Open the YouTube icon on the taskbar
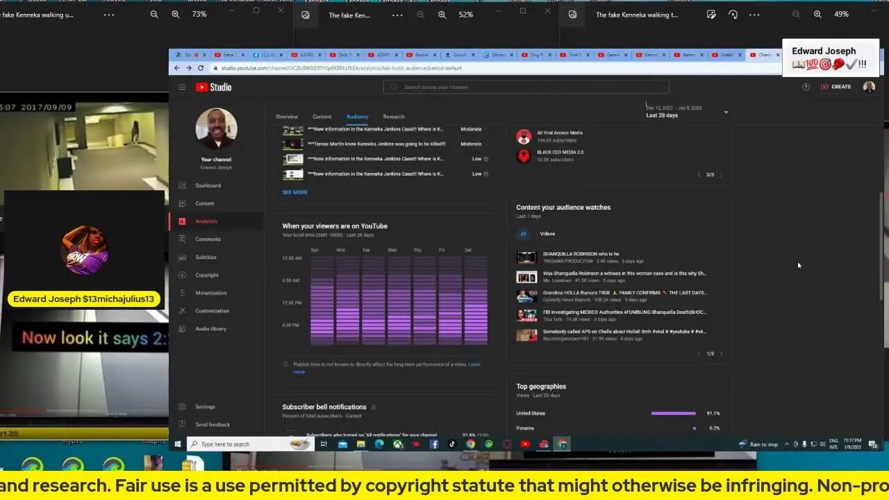This screenshot has height=500, width=889. [x=525, y=444]
